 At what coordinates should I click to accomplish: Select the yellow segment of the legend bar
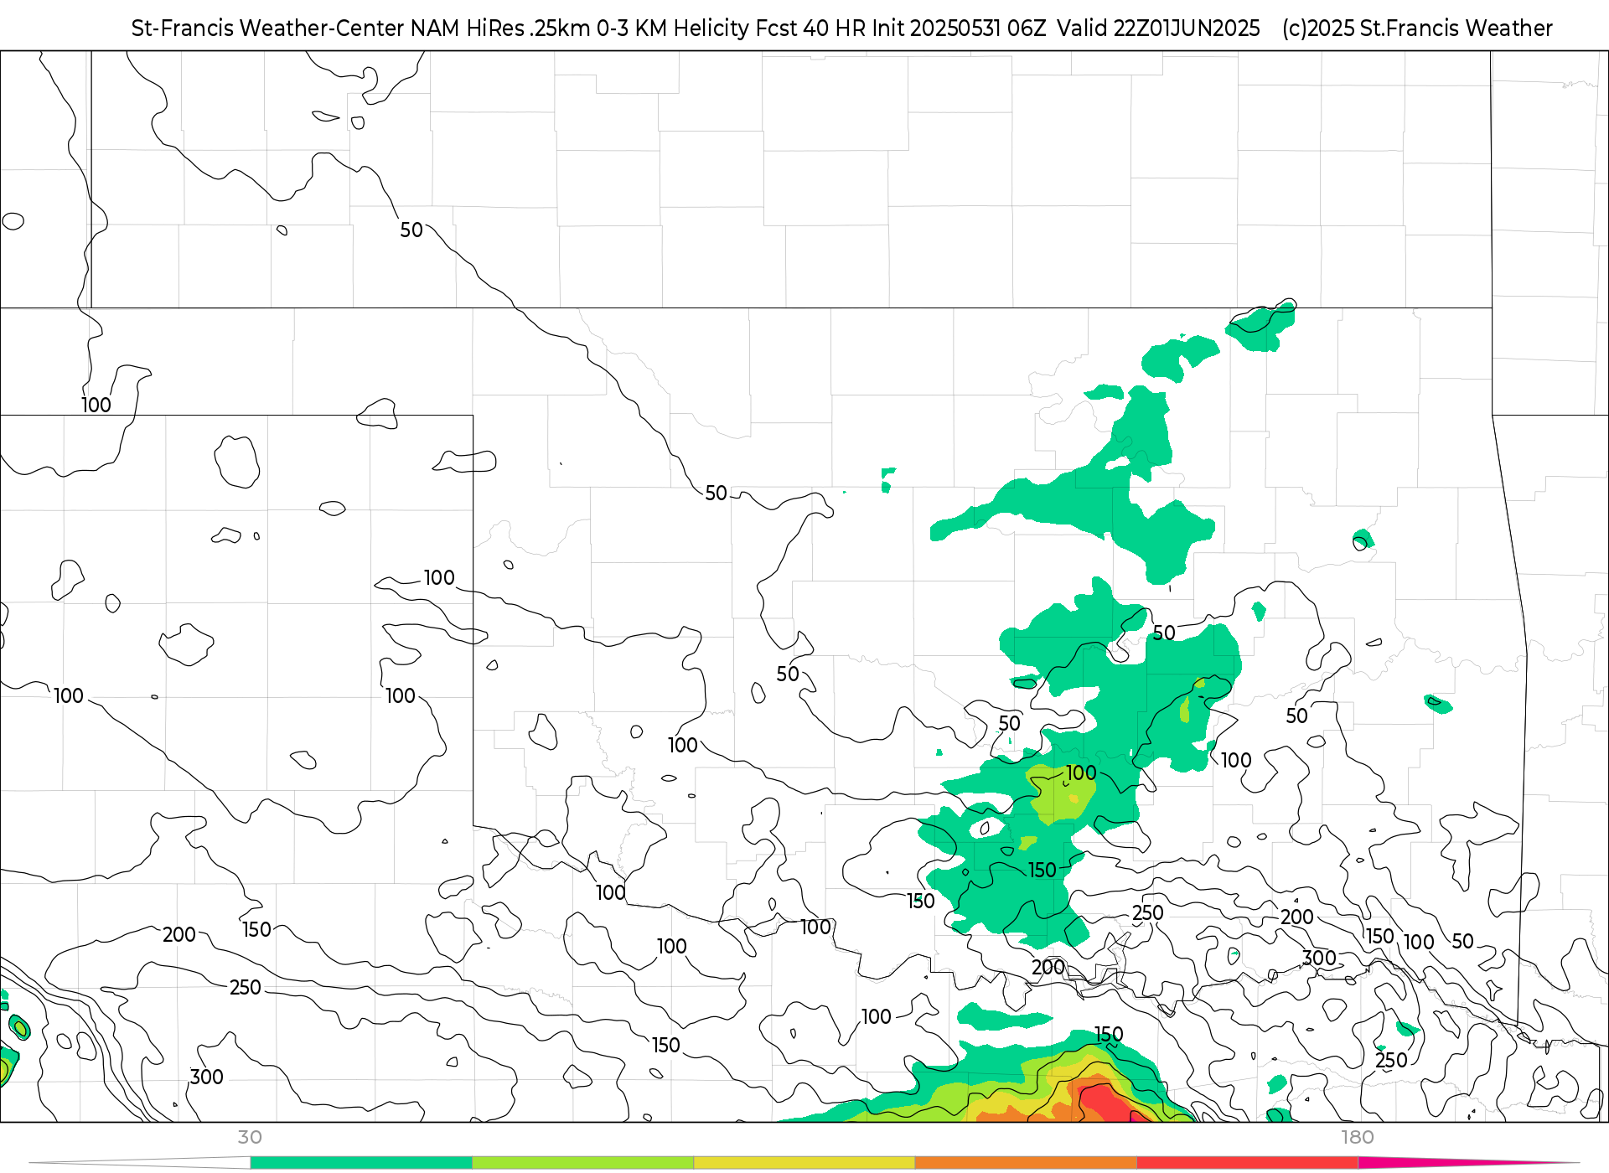click(x=804, y=1163)
